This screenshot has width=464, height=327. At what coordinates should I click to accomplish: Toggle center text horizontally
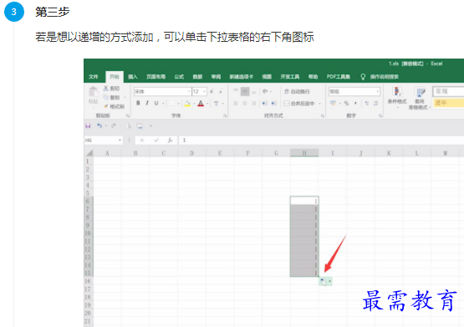(245, 103)
